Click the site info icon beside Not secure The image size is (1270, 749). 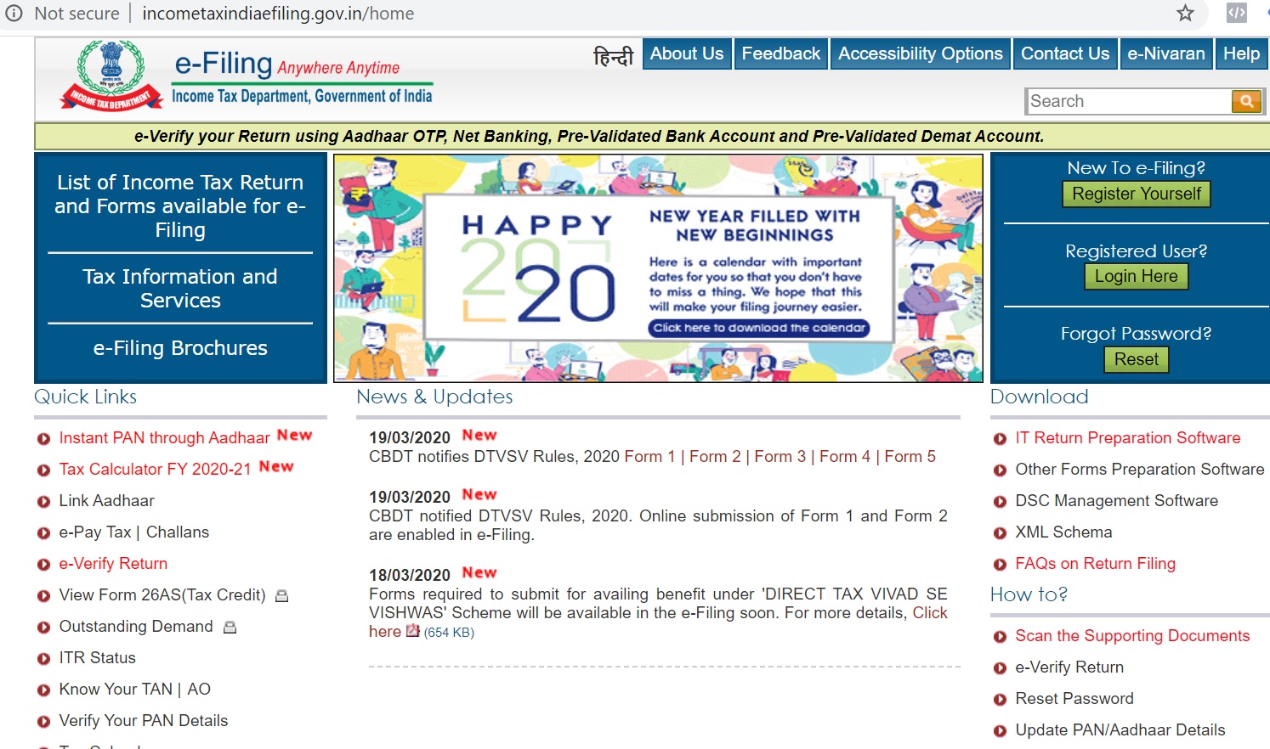[x=14, y=13]
